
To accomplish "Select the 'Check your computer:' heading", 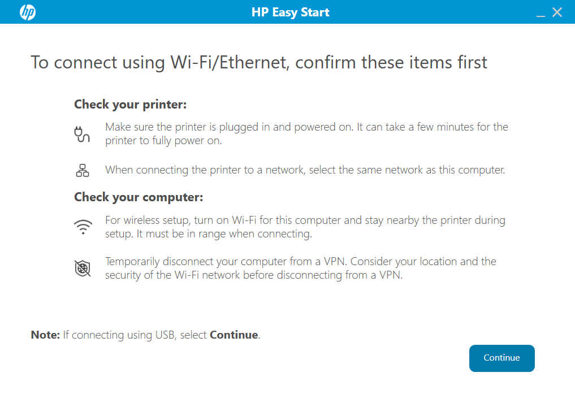I will (x=138, y=197).
